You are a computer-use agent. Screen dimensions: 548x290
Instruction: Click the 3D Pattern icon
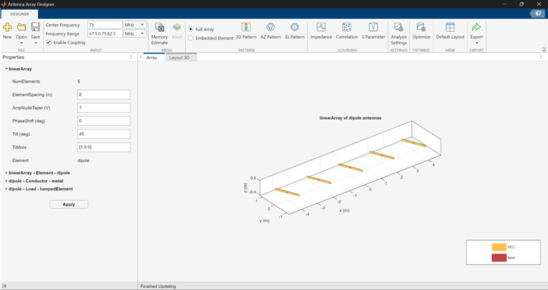(x=246, y=28)
